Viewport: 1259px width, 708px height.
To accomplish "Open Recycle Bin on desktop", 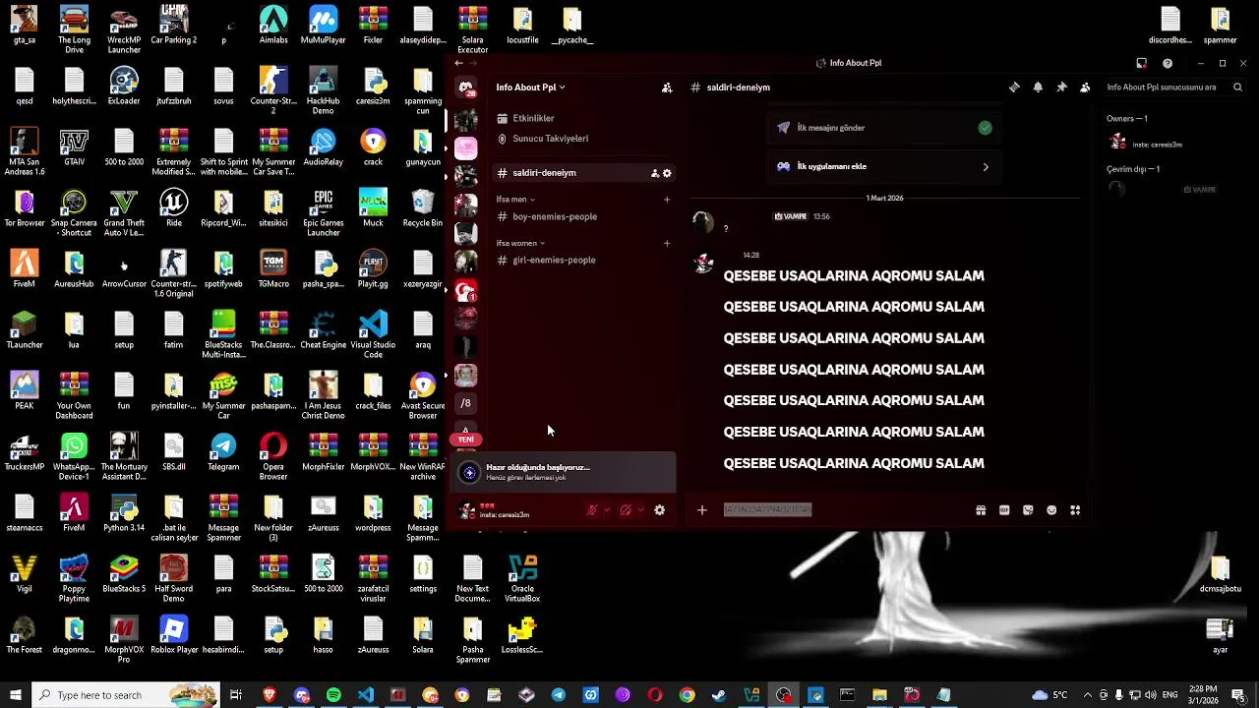I will click(423, 209).
